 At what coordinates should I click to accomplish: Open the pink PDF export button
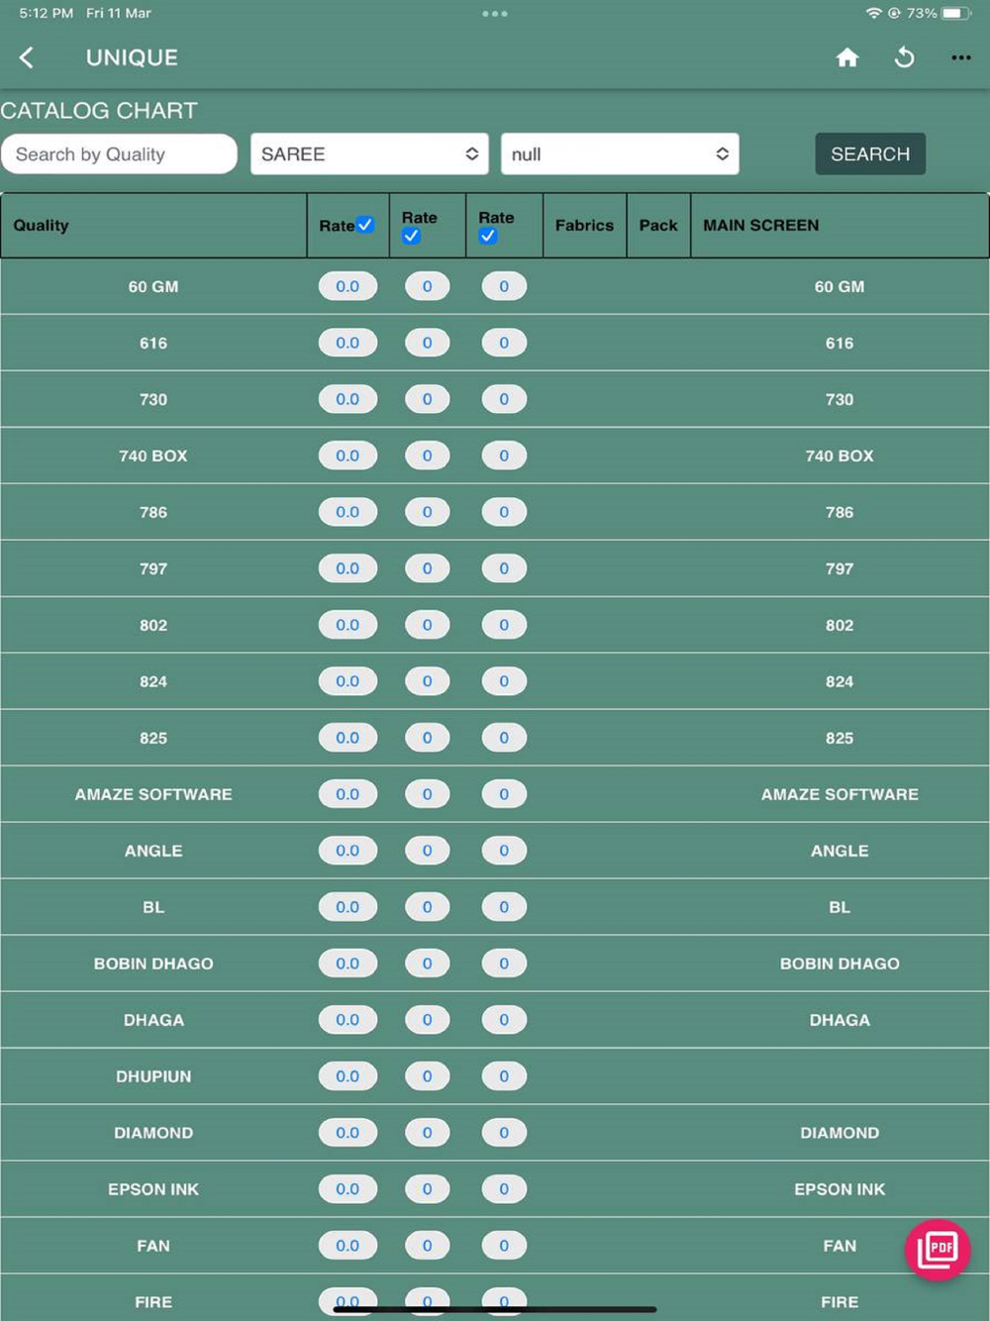click(x=938, y=1250)
